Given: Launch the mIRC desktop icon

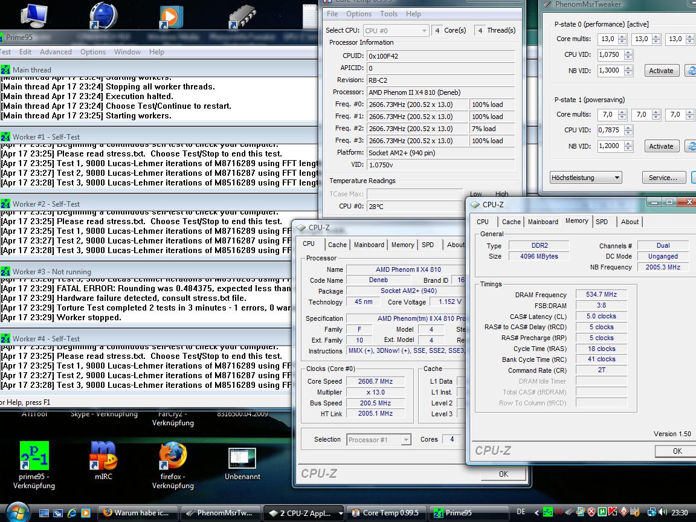Looking at the screenshot, I should [103, 456].
